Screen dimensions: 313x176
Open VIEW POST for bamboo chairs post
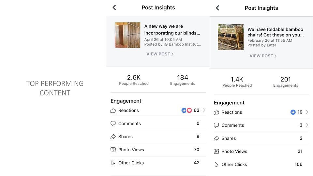pos(263,56)
